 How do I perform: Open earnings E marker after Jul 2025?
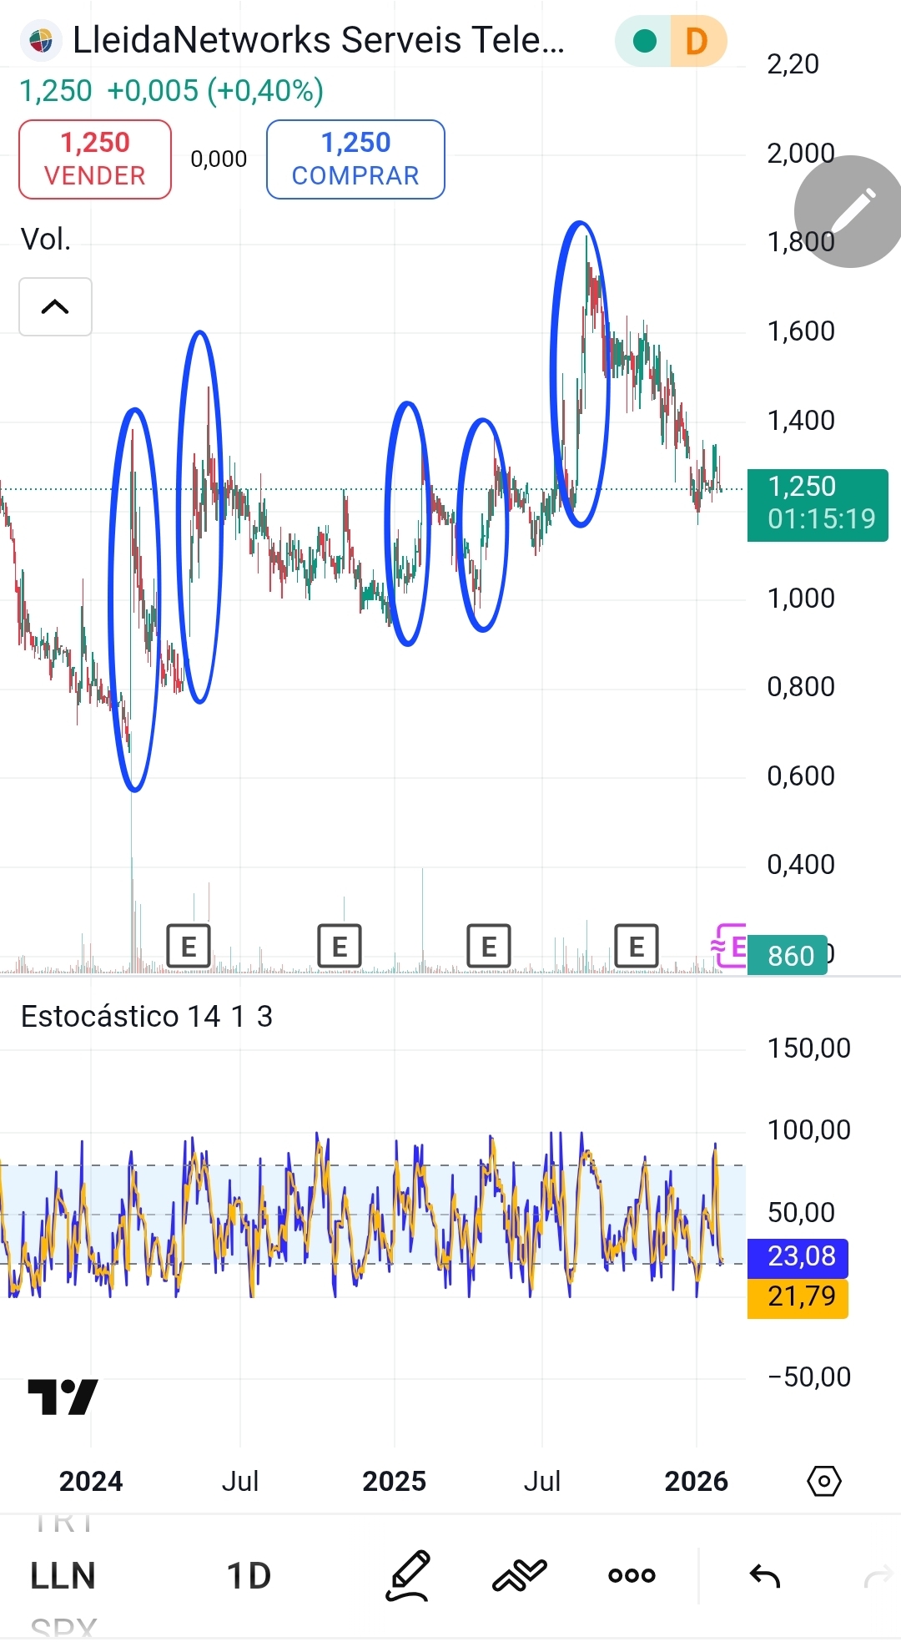(637, 946)
